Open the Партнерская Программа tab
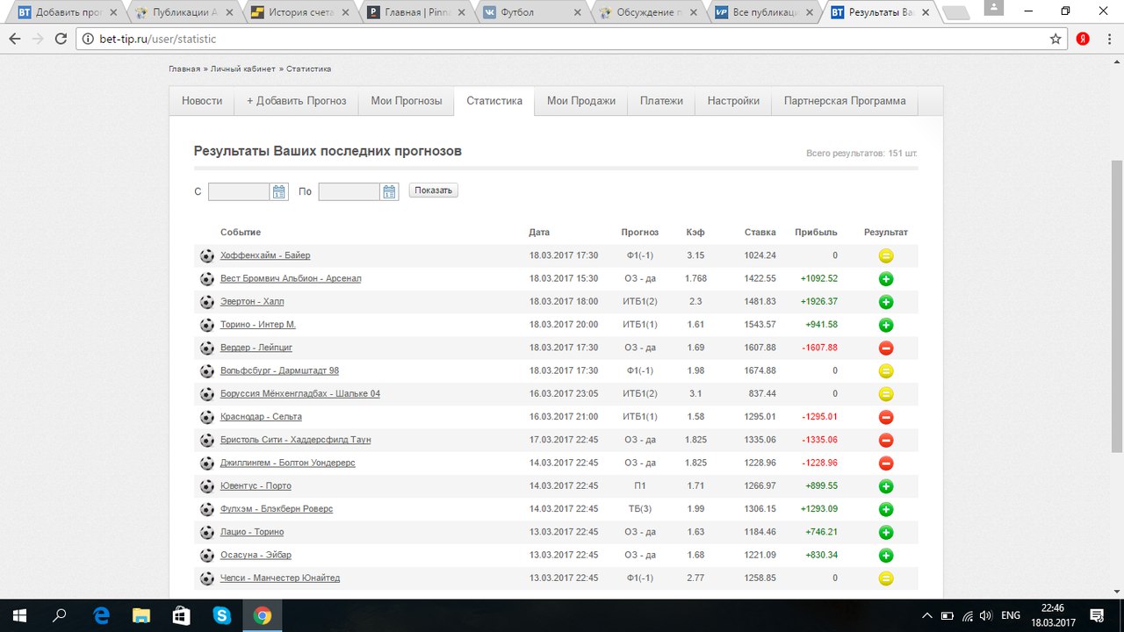 pos(845,101)
